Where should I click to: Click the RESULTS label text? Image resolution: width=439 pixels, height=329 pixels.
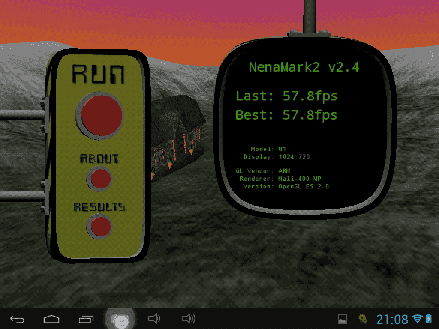99,207
